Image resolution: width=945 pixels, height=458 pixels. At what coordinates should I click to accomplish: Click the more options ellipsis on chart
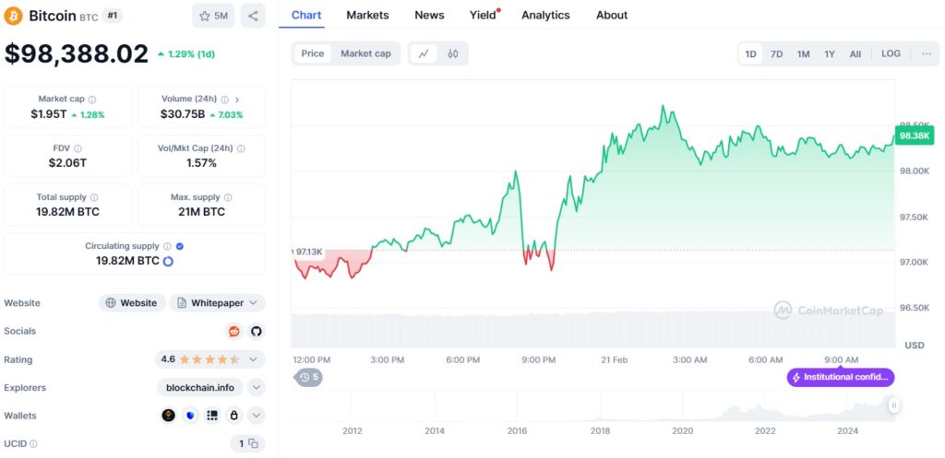tap(927, 53)
